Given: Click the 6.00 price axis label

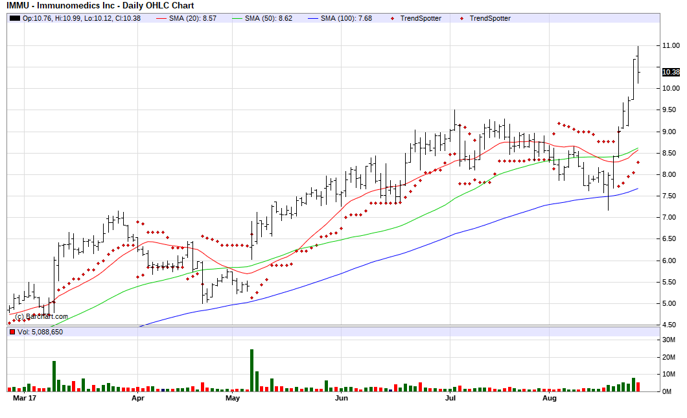Looking at the screenshot, I should (669, 261).
